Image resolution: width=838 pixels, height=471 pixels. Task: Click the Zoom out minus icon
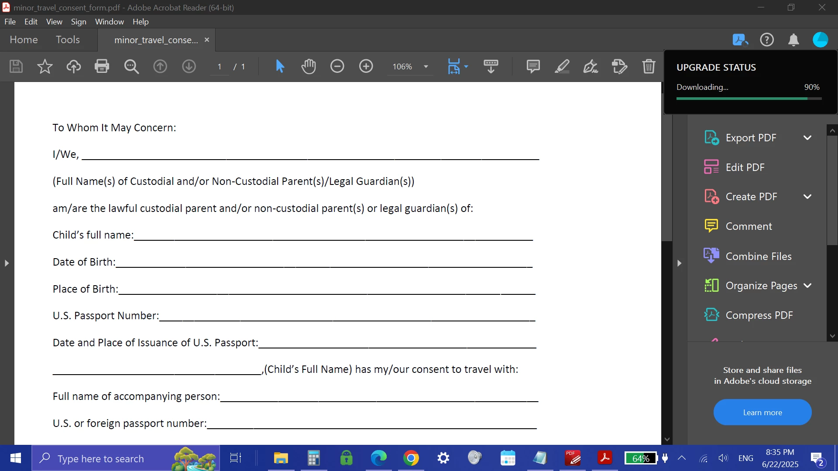[337, 66]
